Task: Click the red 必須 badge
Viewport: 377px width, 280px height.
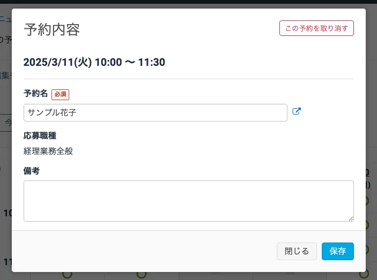Action: click(x=61, y=94)
